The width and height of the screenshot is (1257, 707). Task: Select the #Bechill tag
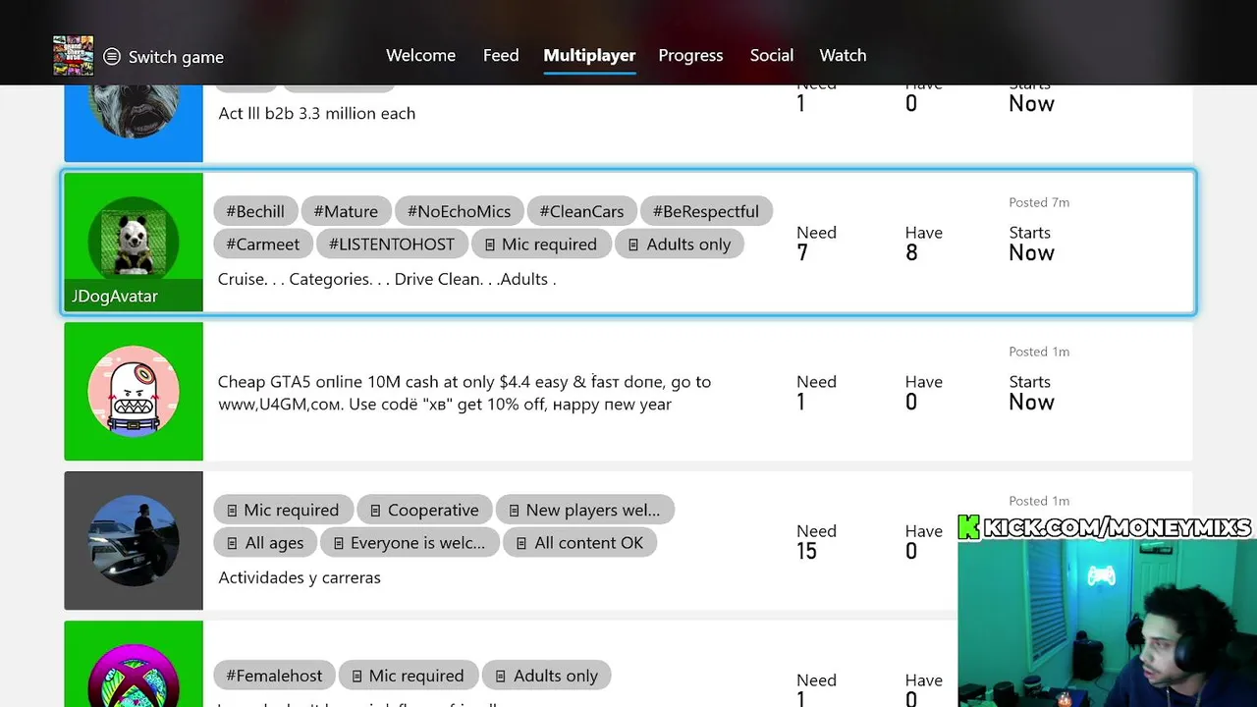(255, 211)
